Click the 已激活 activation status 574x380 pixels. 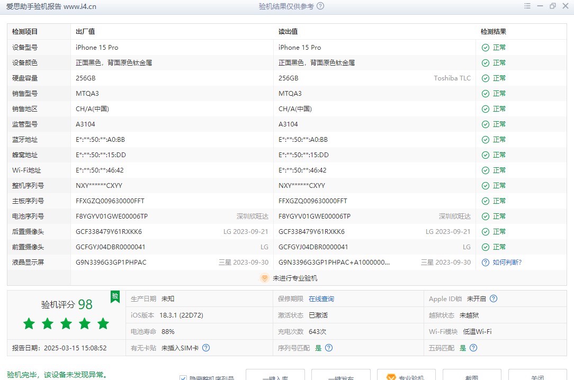point(318,315)
